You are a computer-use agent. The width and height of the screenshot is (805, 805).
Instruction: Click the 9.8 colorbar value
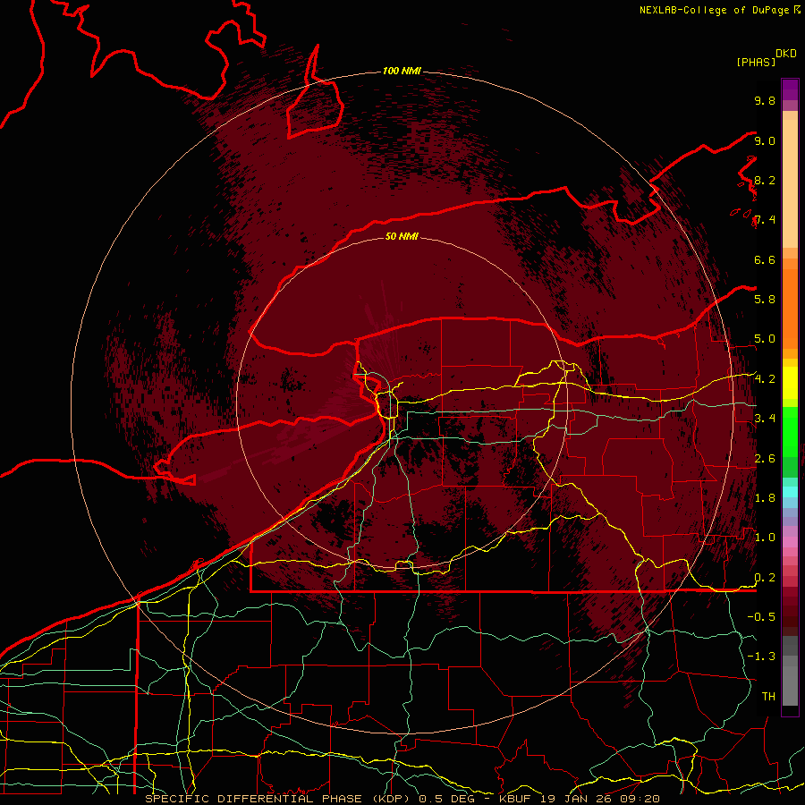tap(765, 100)
